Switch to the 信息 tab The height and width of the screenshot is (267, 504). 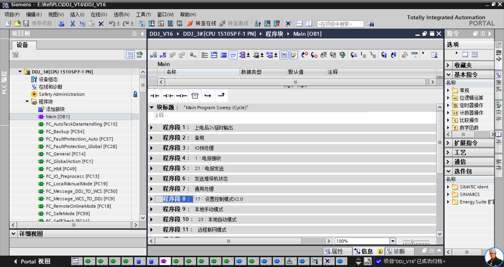pyautogui.click(x=367, y=251)
